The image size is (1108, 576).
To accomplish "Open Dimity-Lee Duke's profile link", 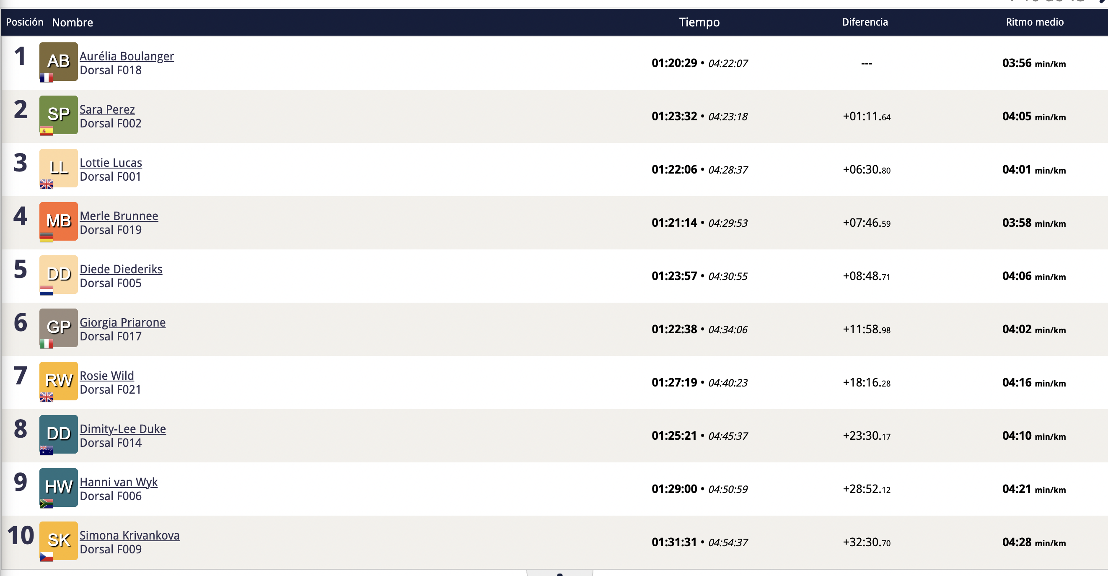I will click(x=123, y=429).
